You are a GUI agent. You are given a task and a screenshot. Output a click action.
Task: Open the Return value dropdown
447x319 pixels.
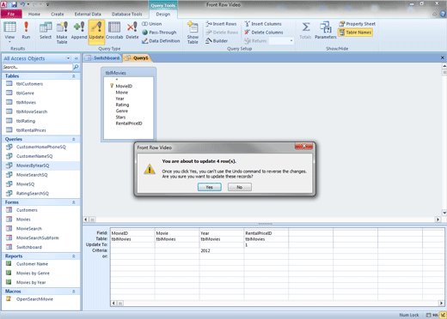[291, 41]
